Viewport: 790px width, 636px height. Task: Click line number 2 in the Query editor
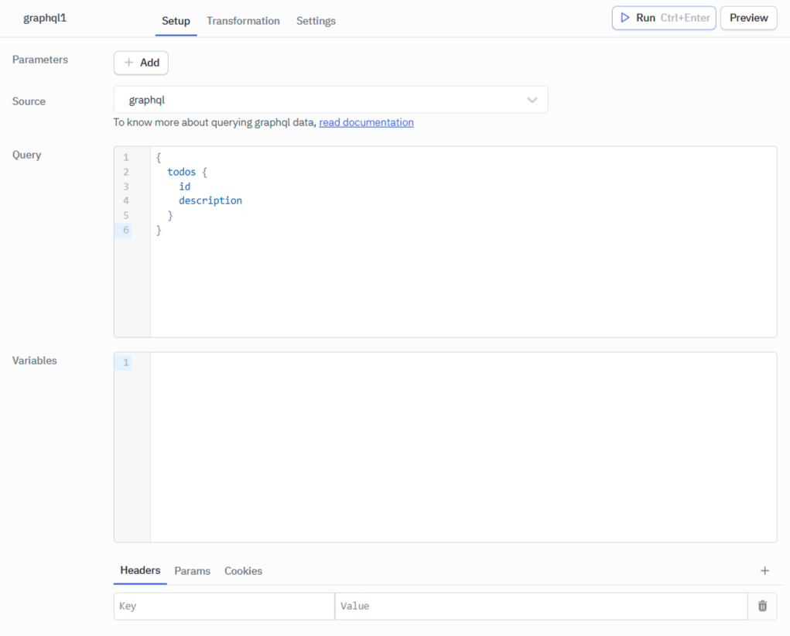pos(126,171)
